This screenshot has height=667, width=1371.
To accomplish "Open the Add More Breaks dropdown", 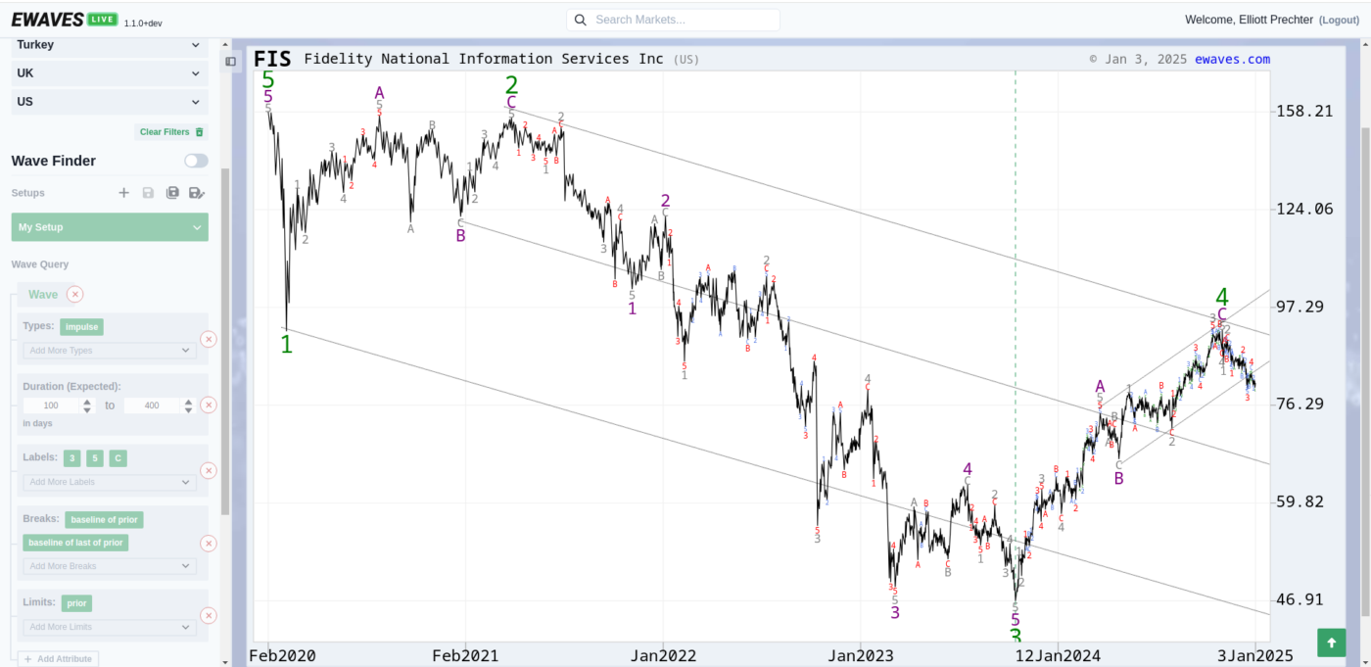I will [109, 566].
